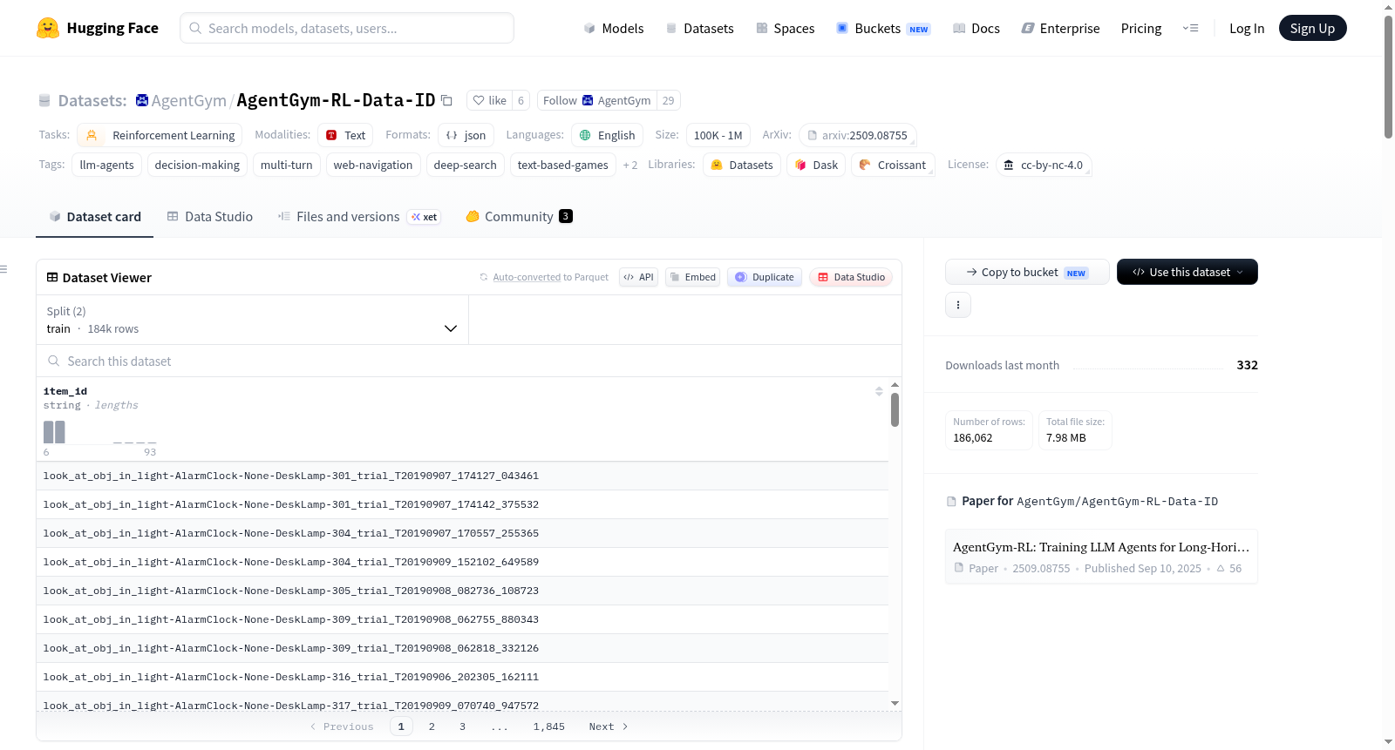Select the Datasets library tag

pos(742,165)
